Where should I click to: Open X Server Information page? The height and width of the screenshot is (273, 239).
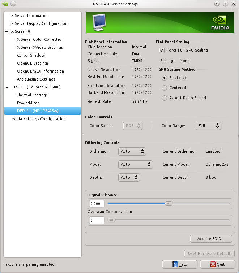click(x=30, y=16)
